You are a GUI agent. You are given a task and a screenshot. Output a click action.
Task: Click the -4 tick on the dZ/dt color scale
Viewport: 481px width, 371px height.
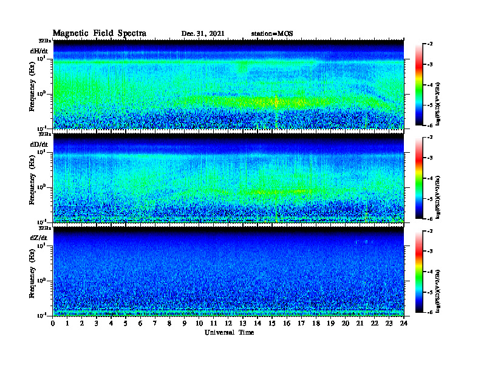pos(430,272)
